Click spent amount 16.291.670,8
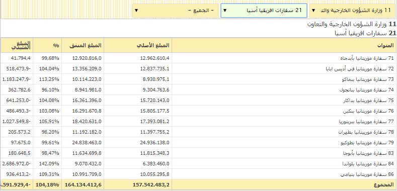 coord(87,111)
